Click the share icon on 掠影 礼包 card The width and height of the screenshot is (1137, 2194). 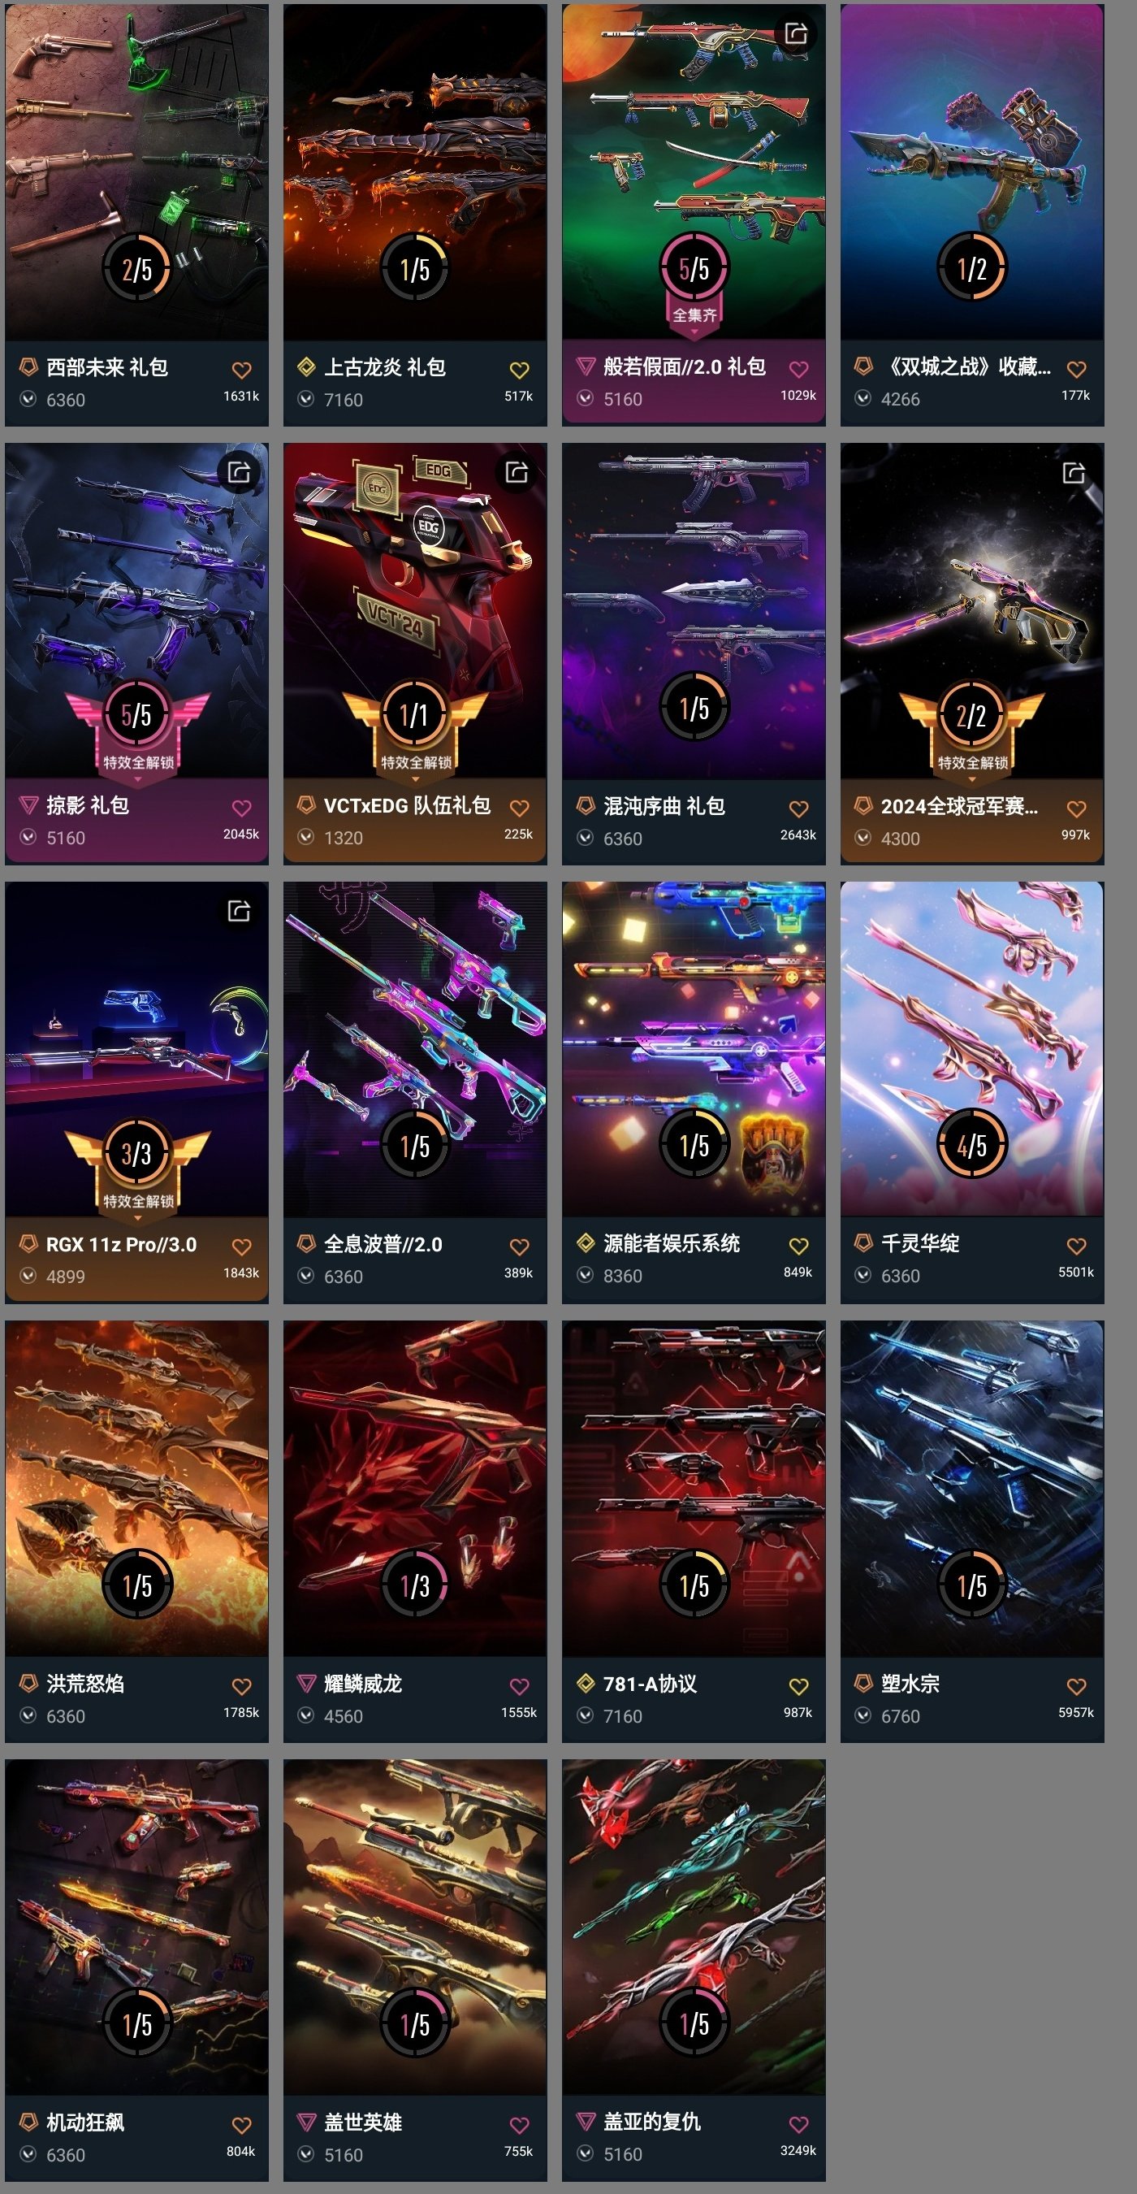[x=239, y=472]
